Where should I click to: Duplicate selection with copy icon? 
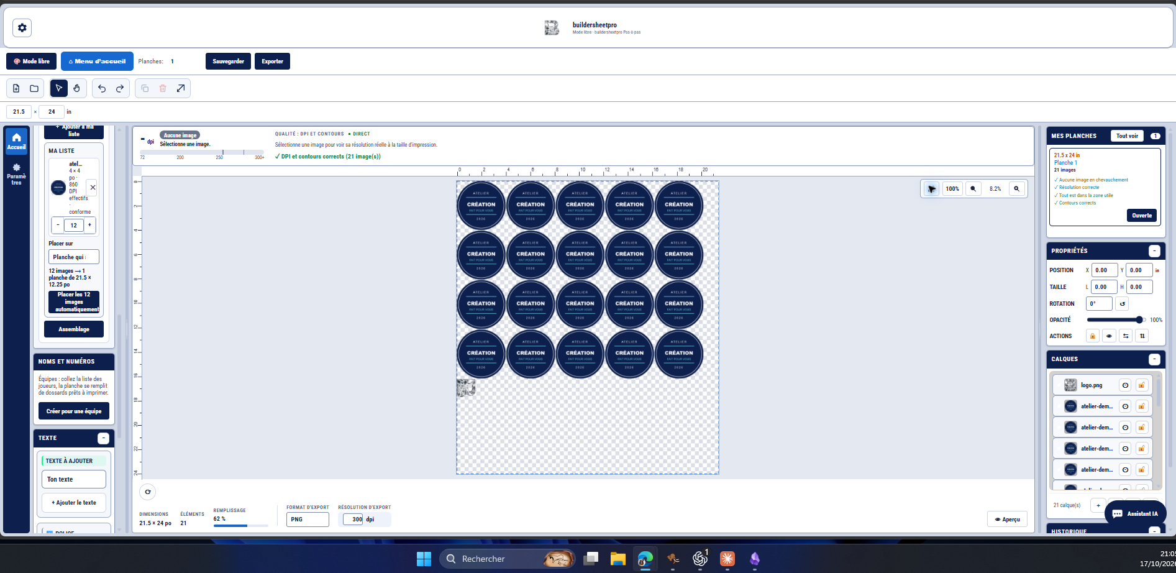(x=145, y=88)
